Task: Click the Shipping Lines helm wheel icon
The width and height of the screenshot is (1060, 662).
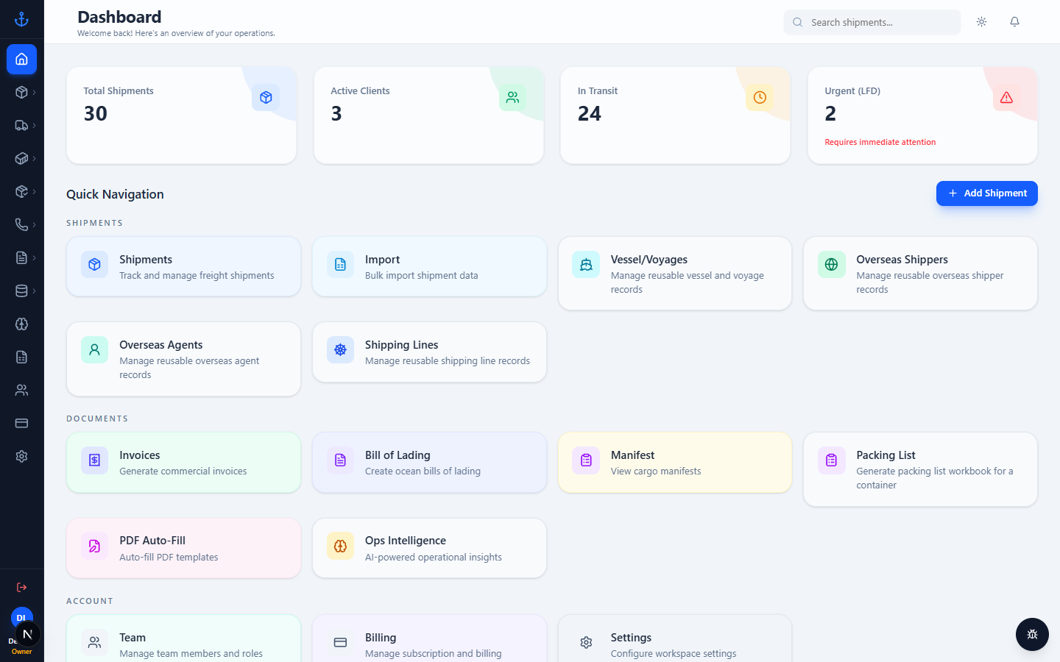Action: click(x=340, y=350)
